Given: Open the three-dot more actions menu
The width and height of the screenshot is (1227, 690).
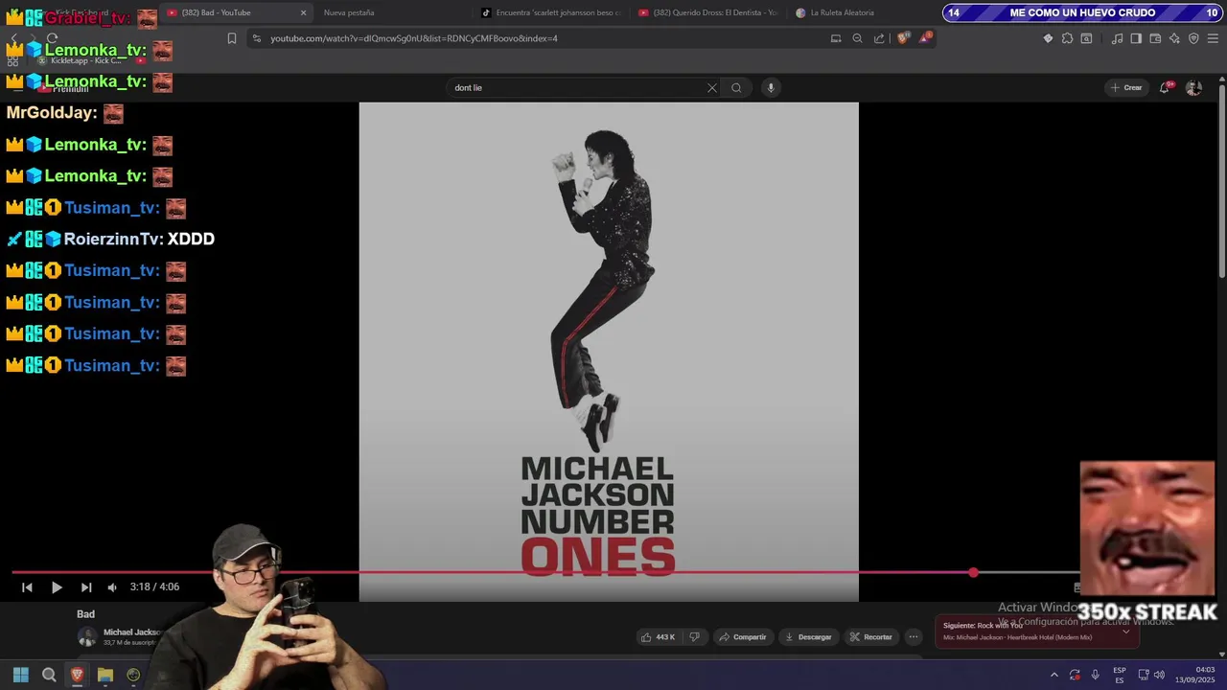Looking at the screenshot, I should point(914,637).
